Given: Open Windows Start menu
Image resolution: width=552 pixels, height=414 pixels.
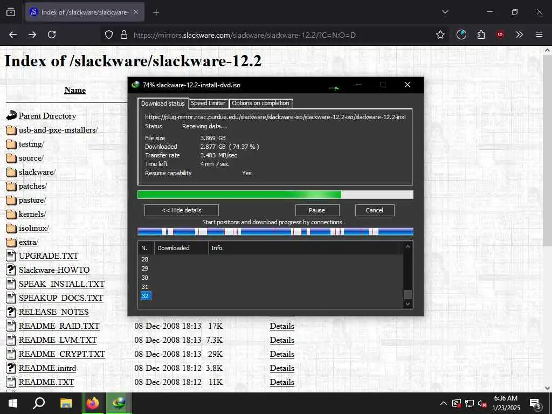Looking at the screenshot, I should (13, 403).
